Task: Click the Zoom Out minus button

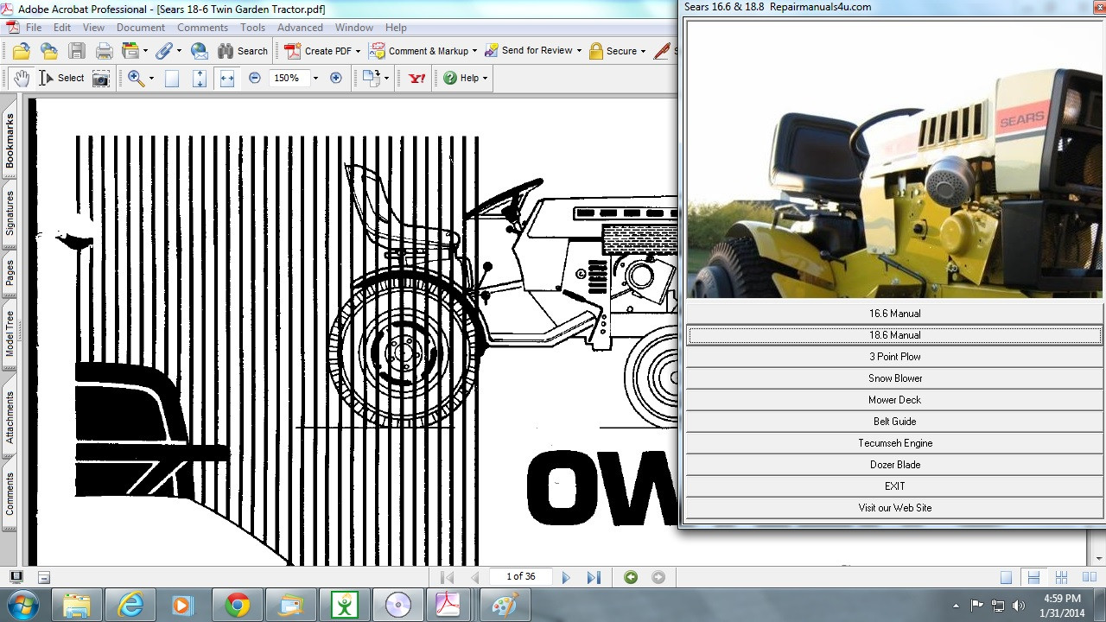Action: (x=254, y=78)
